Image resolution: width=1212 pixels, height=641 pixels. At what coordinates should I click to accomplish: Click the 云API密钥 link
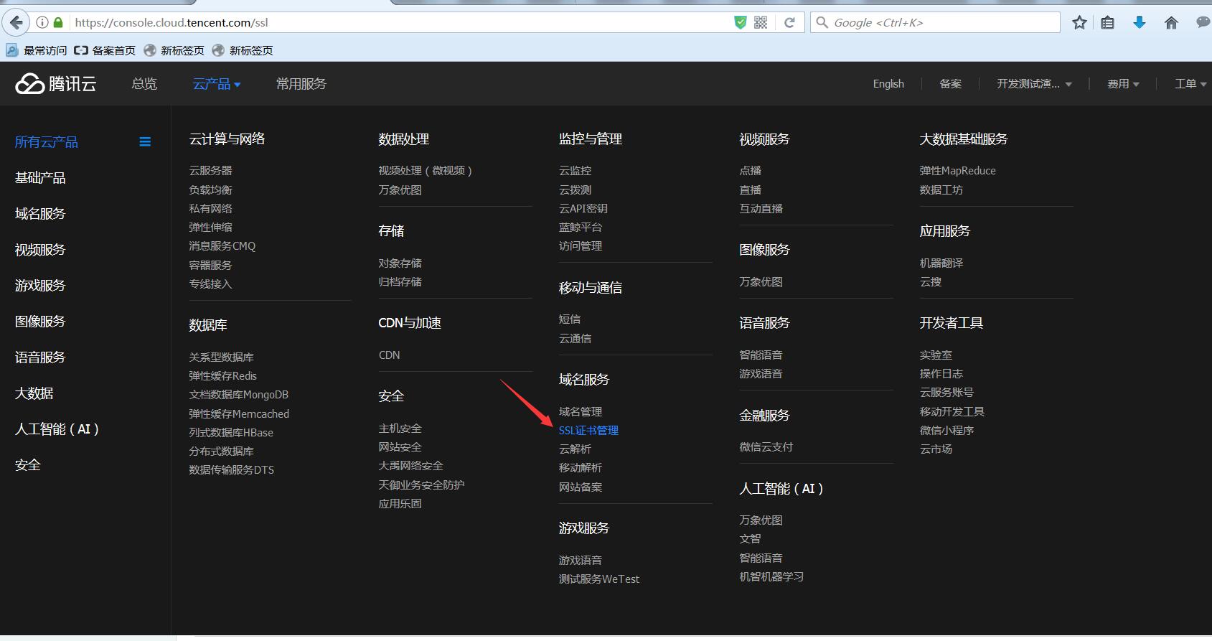tap(583, 209)
